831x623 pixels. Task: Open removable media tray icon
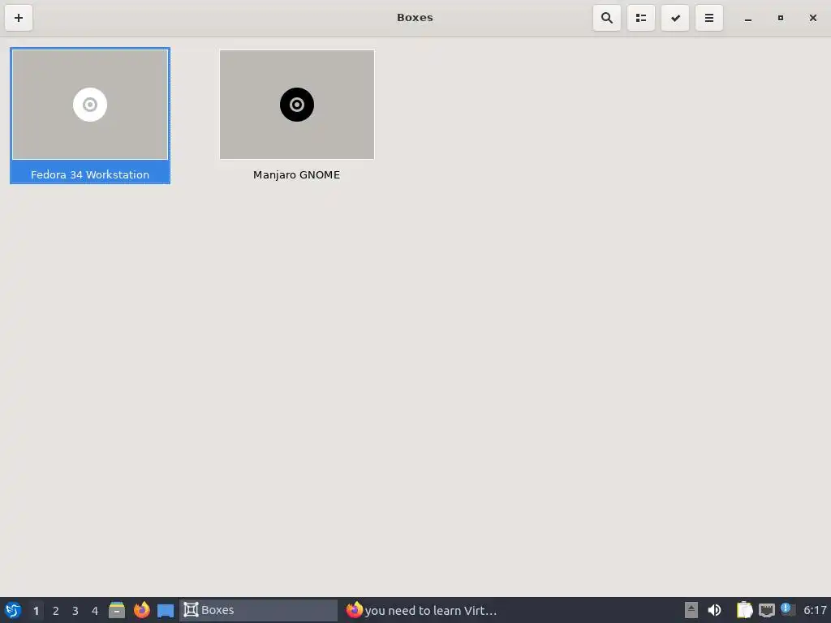click(x=691, y=610)
